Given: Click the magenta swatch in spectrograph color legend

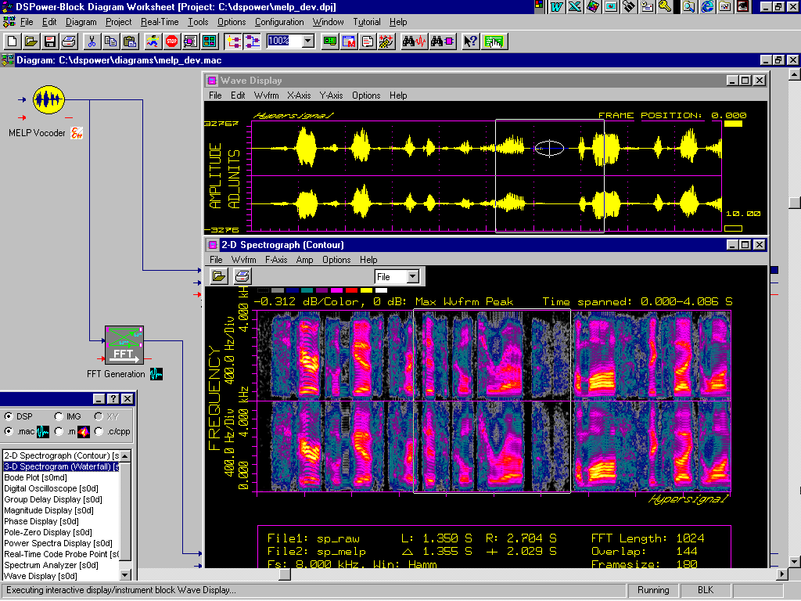Looking at the screenshot, I should tap(336, 290).
